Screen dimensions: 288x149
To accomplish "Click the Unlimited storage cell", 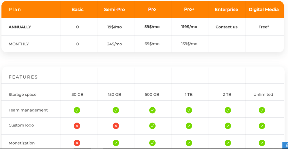I will pyautogui.click(x=263, y=95).
